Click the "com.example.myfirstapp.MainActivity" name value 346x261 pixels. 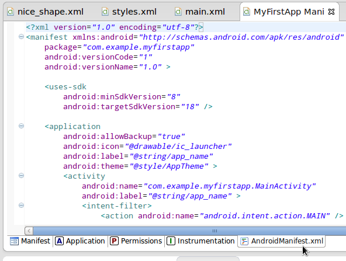pos(230,186)
